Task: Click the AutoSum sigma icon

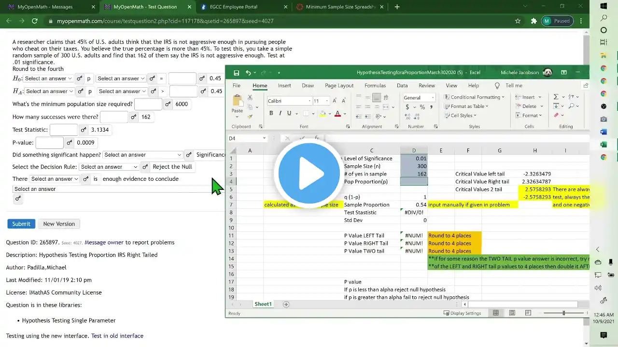Action: (x=556, y=97)
